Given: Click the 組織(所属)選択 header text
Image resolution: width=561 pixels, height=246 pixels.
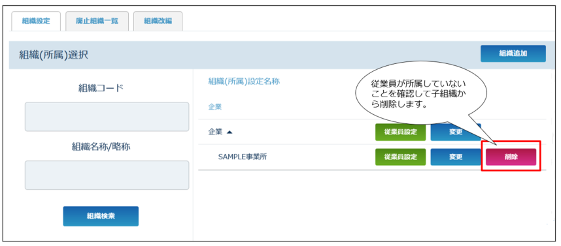Looking at the screenshot, I should (54, 55).
